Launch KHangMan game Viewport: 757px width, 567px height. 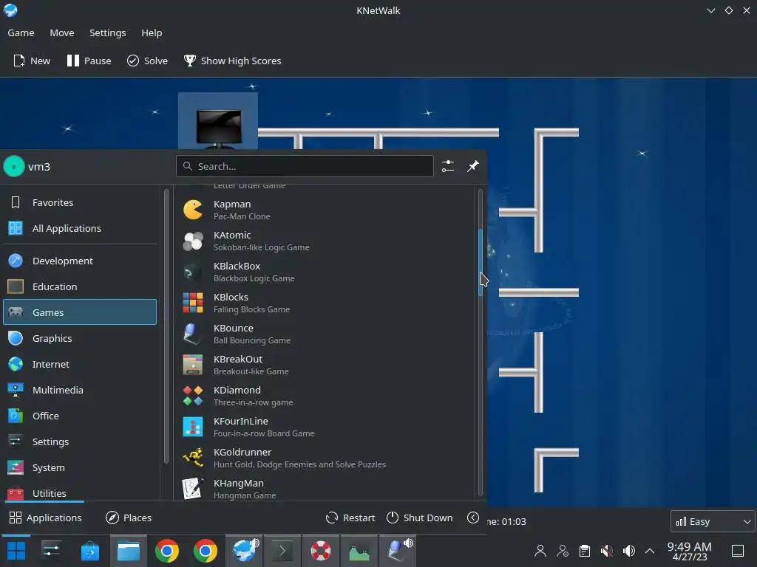(325, 488)
